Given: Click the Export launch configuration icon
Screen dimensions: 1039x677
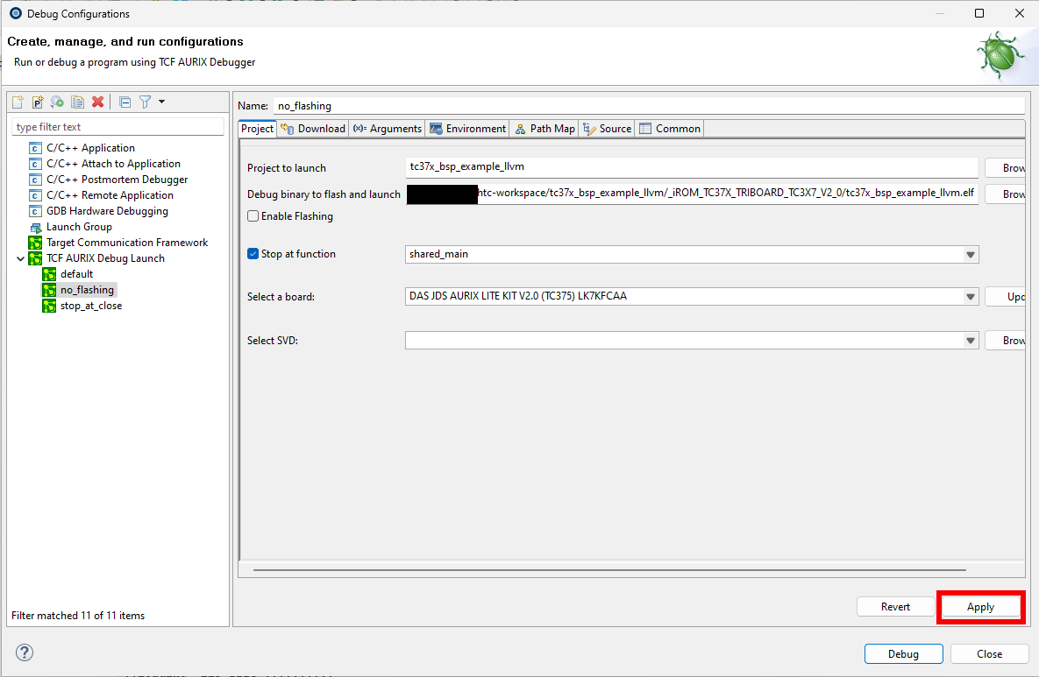Looking at the screenshot, I should tap(58, 102).
